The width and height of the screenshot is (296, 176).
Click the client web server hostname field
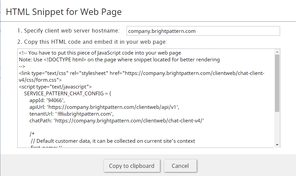pyautogui.click(x=203, y=31)
